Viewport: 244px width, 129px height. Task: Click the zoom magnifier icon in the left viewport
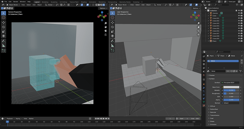tap(106, 23)
